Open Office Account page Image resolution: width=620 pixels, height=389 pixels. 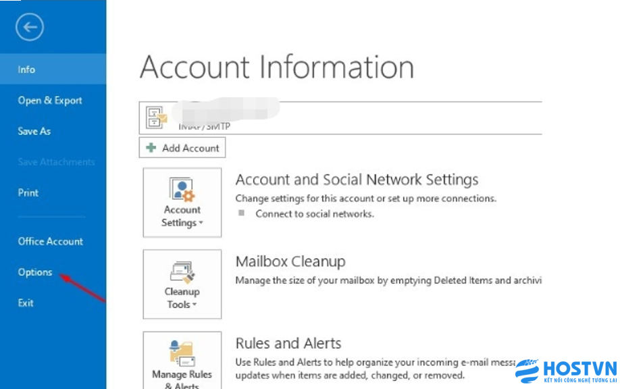coord(51,242)
